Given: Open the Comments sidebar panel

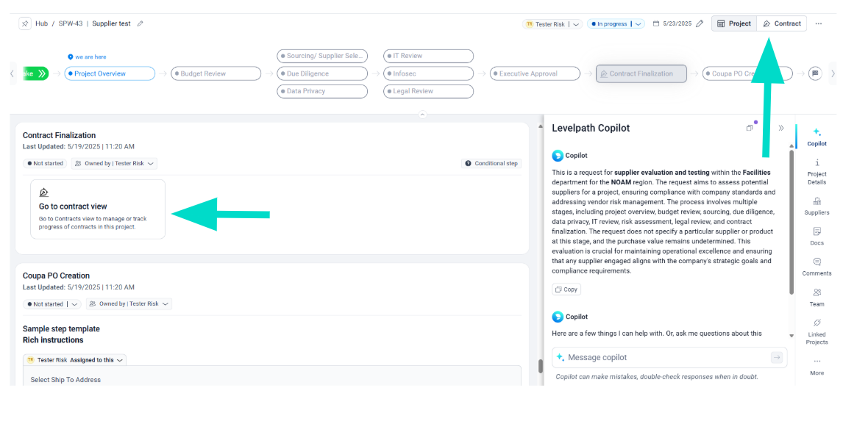Looking at the screenshot, I should click(817, 266).
